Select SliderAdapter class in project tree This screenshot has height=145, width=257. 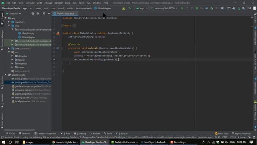pos(27,37)
